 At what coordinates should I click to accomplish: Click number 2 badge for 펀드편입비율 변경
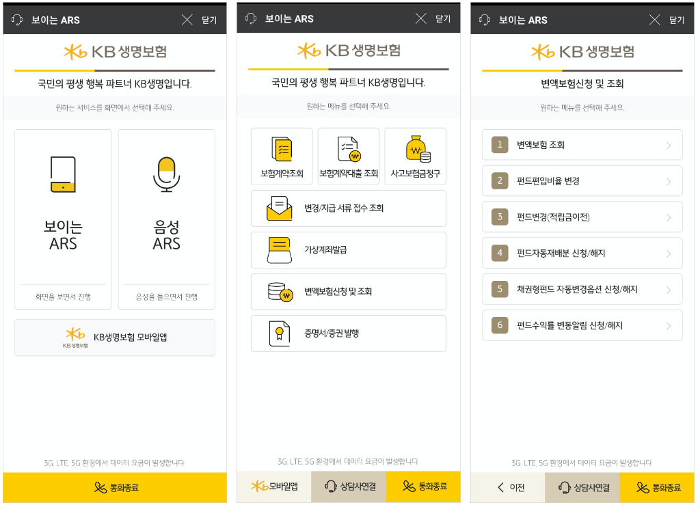500,180
